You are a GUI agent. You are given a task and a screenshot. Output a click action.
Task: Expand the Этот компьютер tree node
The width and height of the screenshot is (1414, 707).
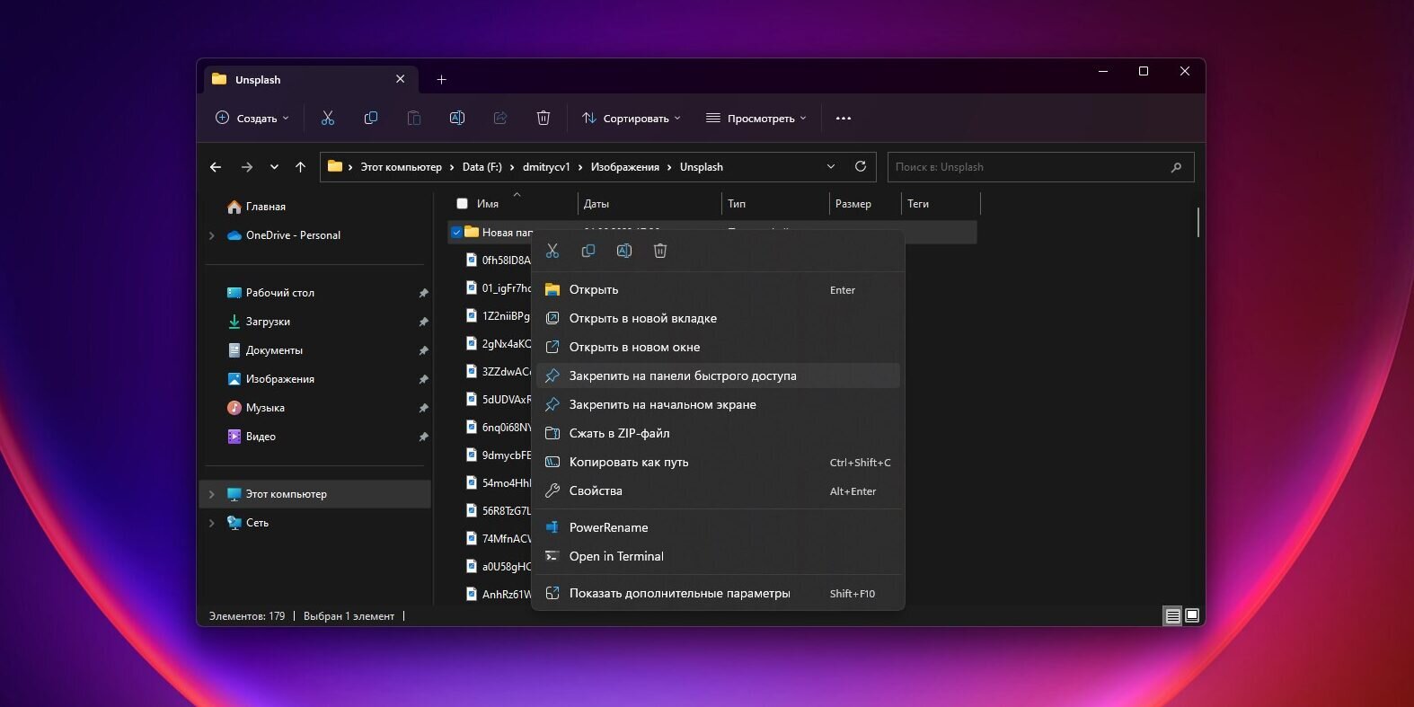(x=212, y=494)
